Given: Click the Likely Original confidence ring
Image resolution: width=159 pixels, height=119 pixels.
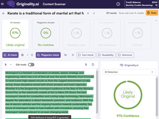Looking at the screenshot, I should [x=128, y=95].
